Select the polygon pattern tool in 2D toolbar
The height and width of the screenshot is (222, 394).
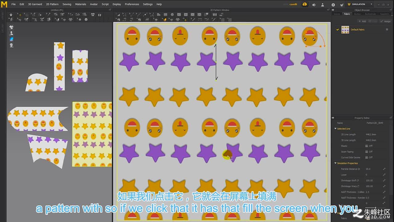pyautogui.click(x=159, y=14)
